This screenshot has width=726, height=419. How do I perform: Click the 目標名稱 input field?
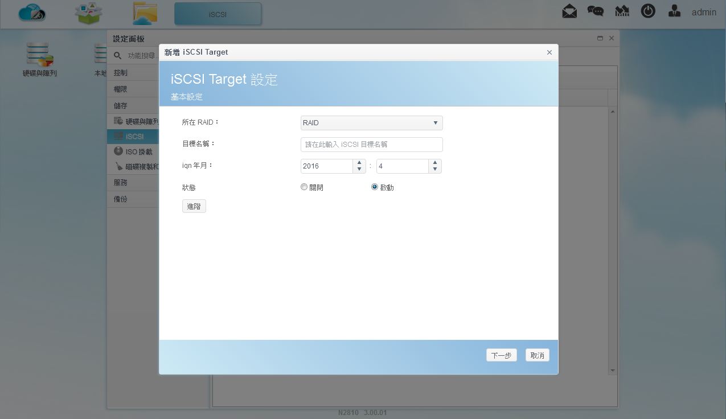(372, 145)
